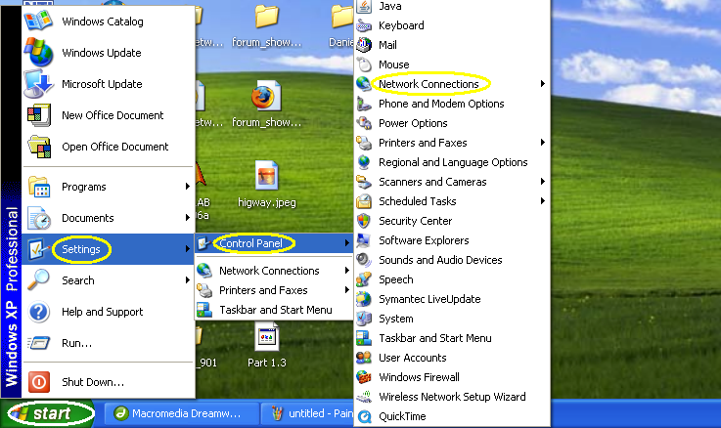Click the Windows Firewall icon
This screenshot has height=428, width=721.
click(364, 377)
